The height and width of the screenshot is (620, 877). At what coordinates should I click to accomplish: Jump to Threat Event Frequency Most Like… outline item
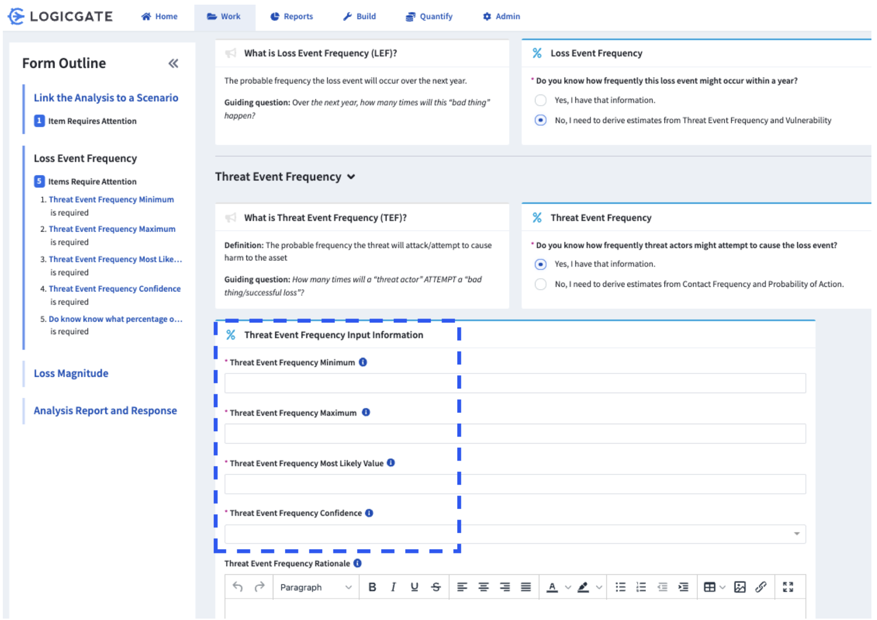(116, 259)
